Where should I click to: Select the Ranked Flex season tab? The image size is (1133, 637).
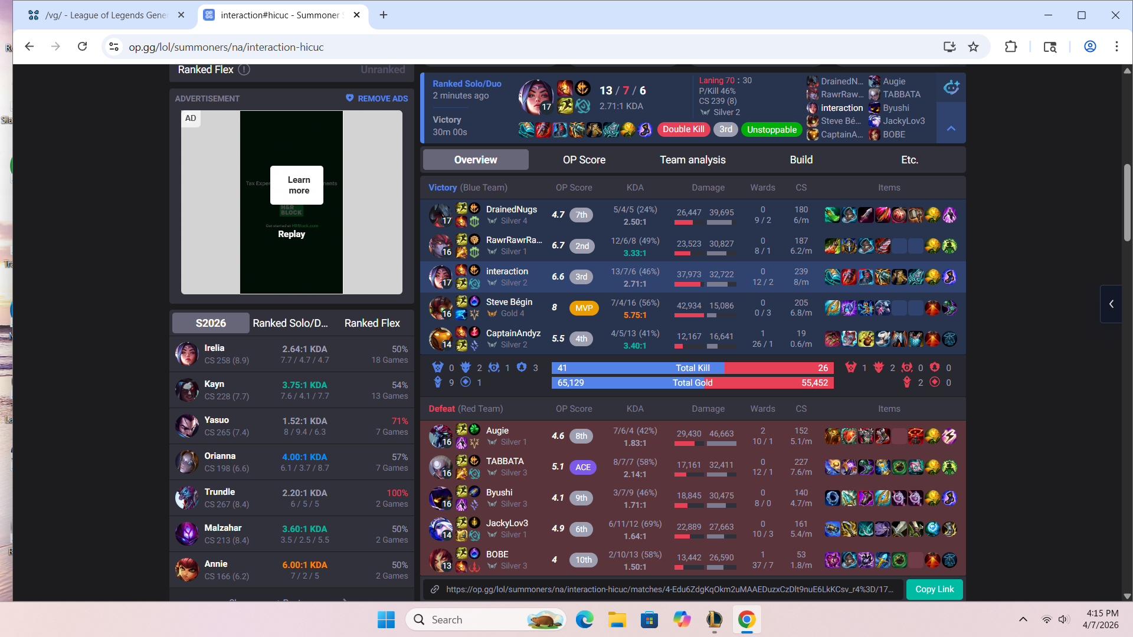point(372,323)
